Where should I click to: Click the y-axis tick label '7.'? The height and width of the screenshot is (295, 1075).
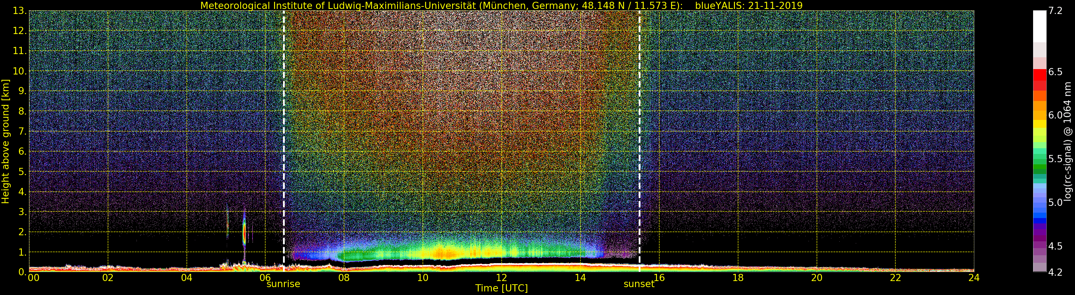[23, 131]
